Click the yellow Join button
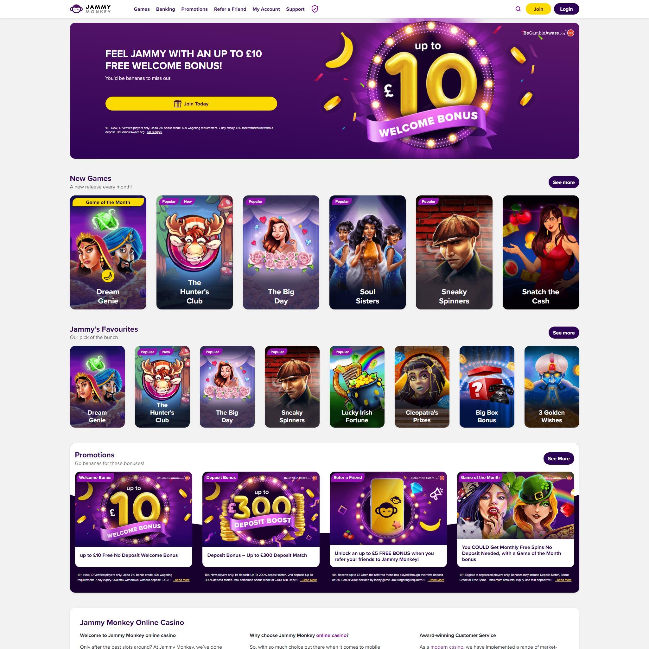The image size is (649, 649). pyautogui.click(x=538, y=9)
